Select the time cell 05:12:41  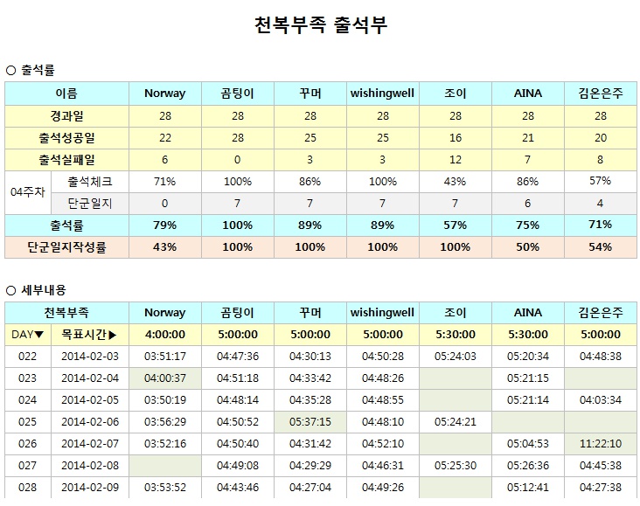pos(528,488)
